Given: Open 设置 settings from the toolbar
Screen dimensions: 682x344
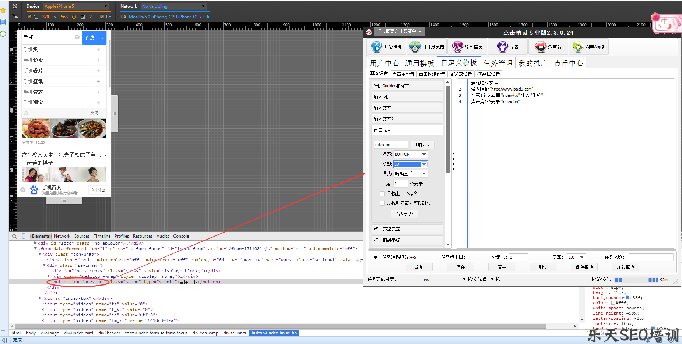Looking at the screenshot, I should coord(503,47).
